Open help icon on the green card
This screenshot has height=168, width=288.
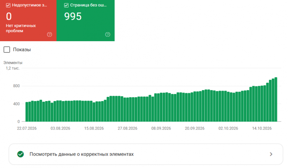[x=108, y=34]
